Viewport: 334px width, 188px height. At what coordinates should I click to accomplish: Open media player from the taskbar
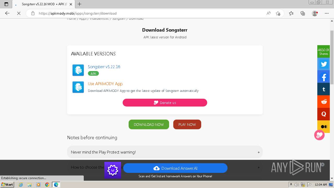tap(38, 185)
